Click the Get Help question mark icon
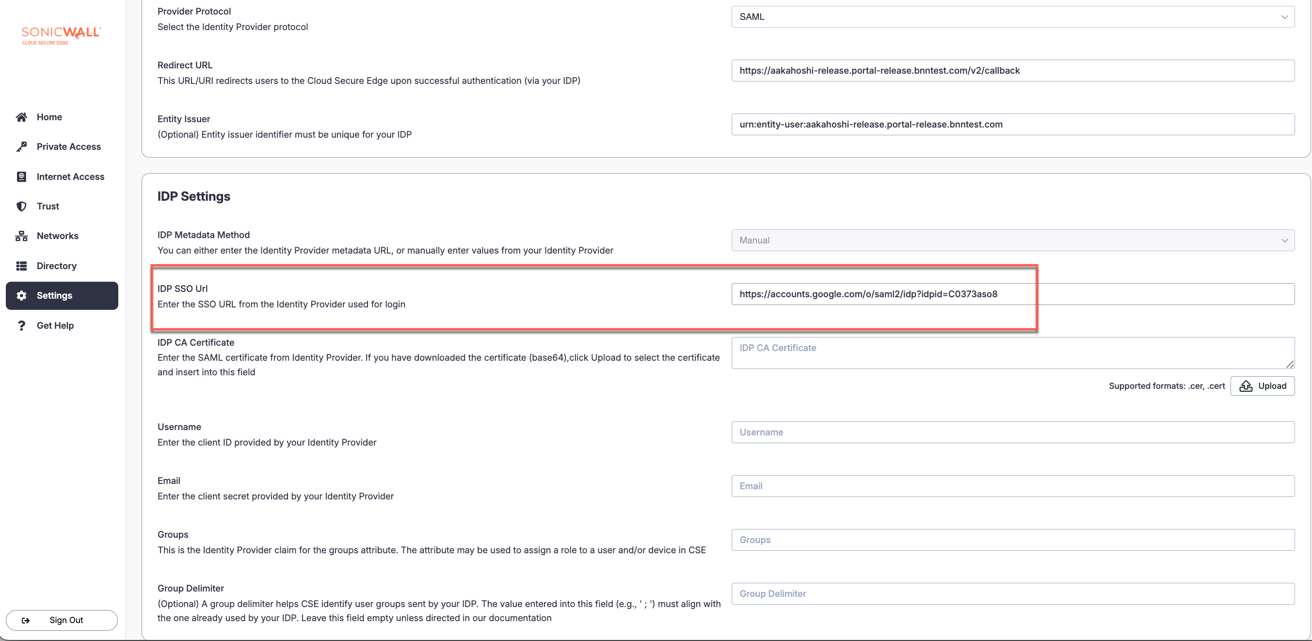Image resolution: width=1312 pixels, height=641 pixels. click(x=21, y=326)
